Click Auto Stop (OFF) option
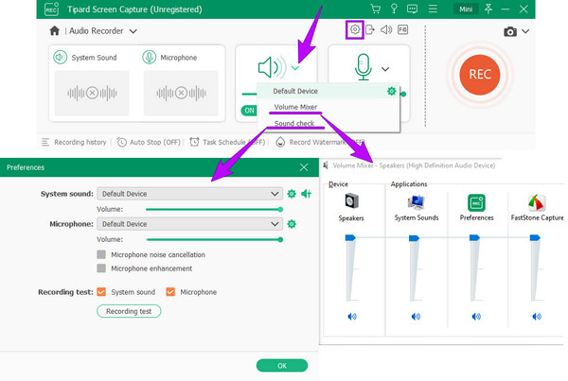This screenshot has height=381, width=568. [x=149, y=142]
